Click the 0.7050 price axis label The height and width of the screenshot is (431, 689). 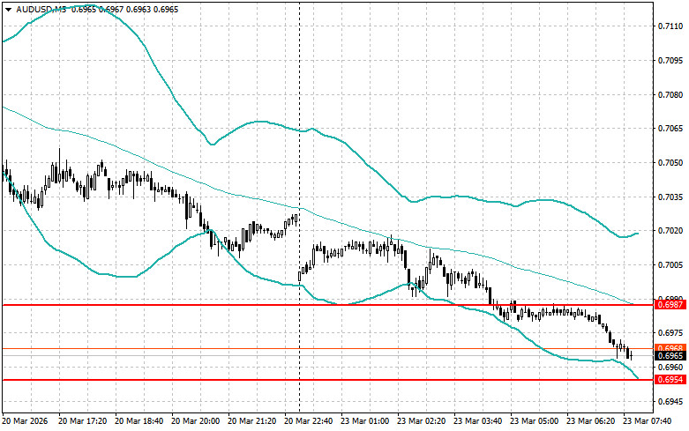[670, 163]
